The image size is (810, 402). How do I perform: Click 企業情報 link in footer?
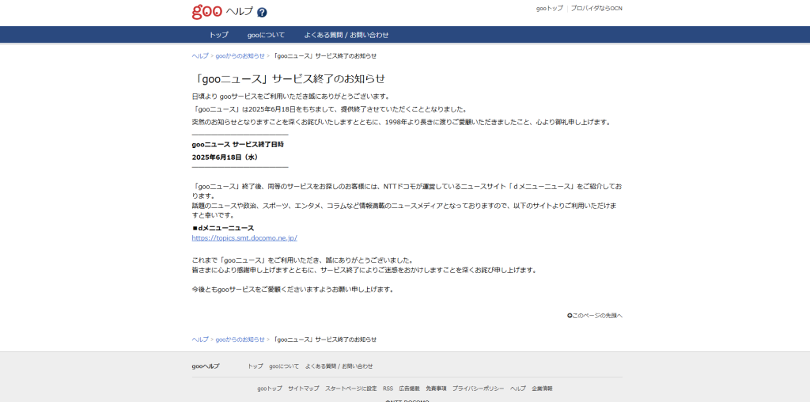(x=542, y=389)
